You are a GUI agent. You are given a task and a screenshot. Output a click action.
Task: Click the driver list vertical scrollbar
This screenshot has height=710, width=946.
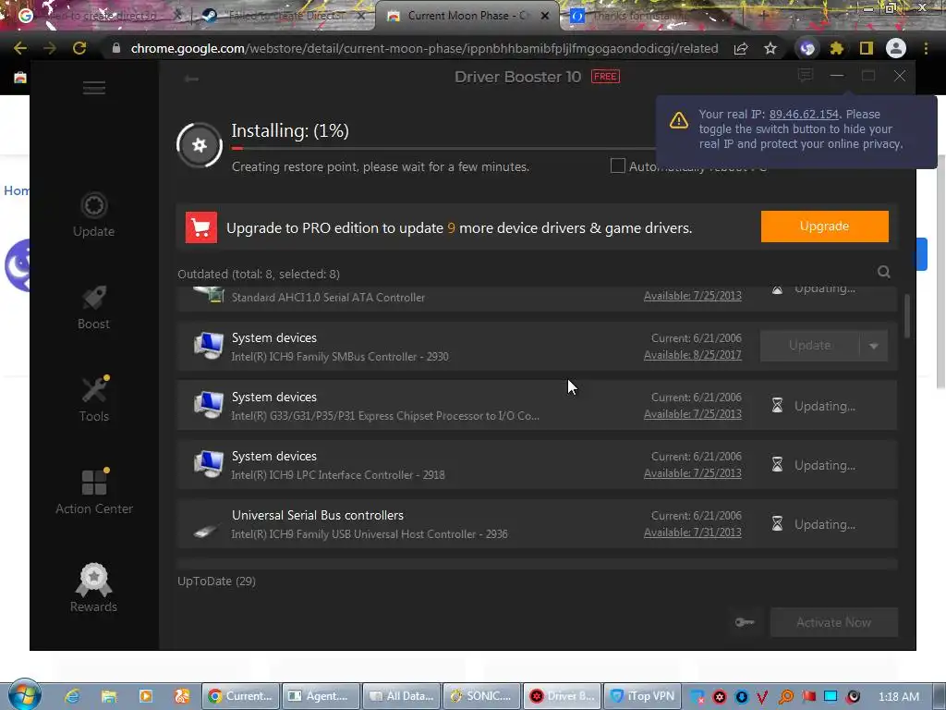coord(907,316)
